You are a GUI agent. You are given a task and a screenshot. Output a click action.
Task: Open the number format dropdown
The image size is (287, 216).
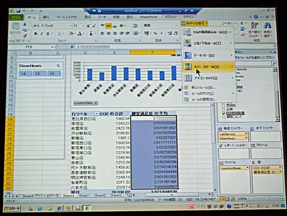point(176,26)
